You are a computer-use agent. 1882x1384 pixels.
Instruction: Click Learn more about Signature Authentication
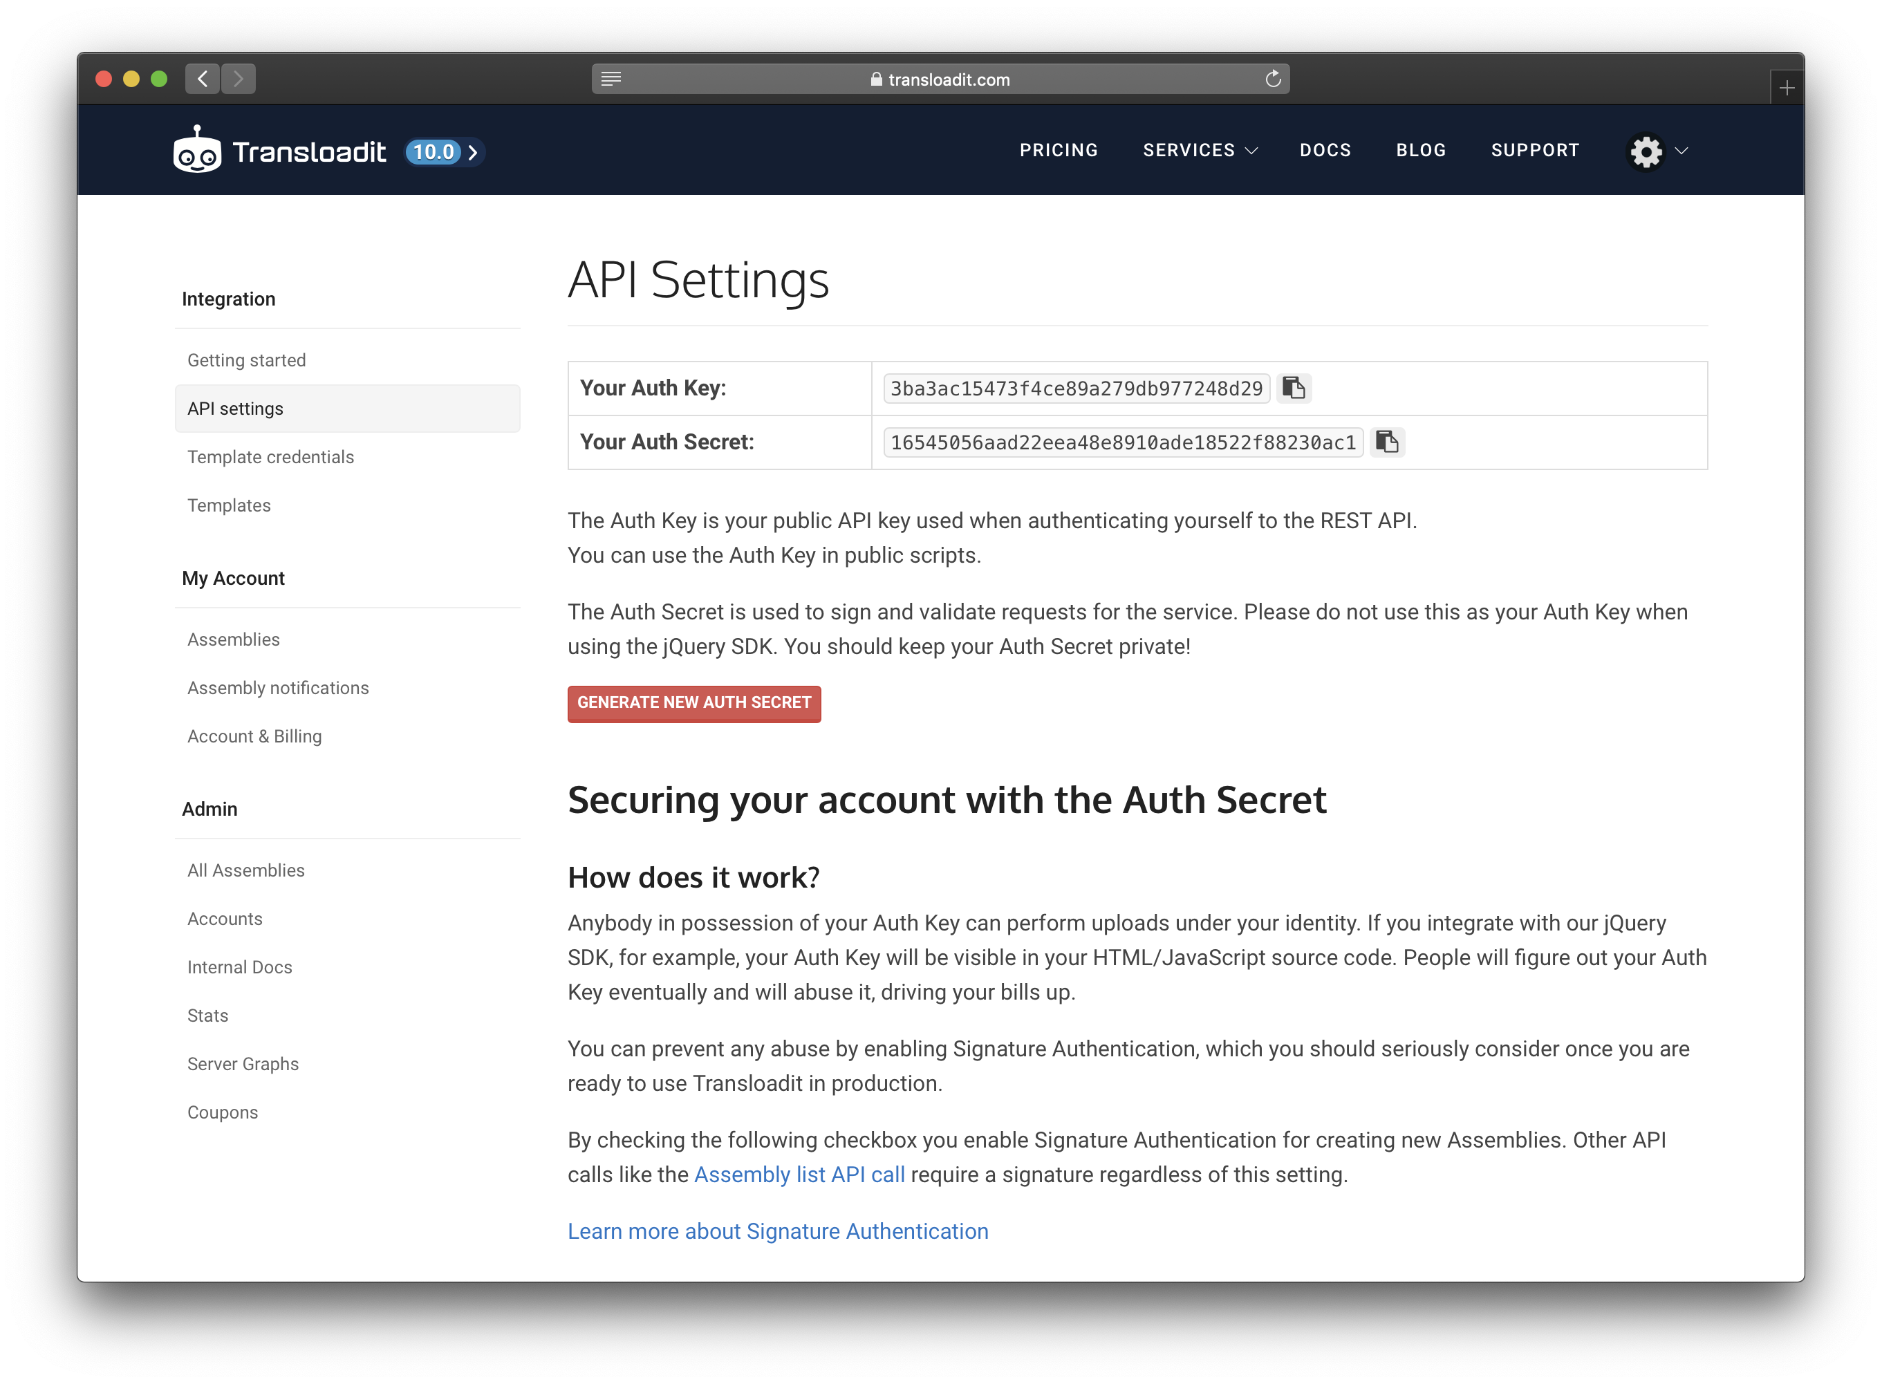click(x=777, y=1231)
